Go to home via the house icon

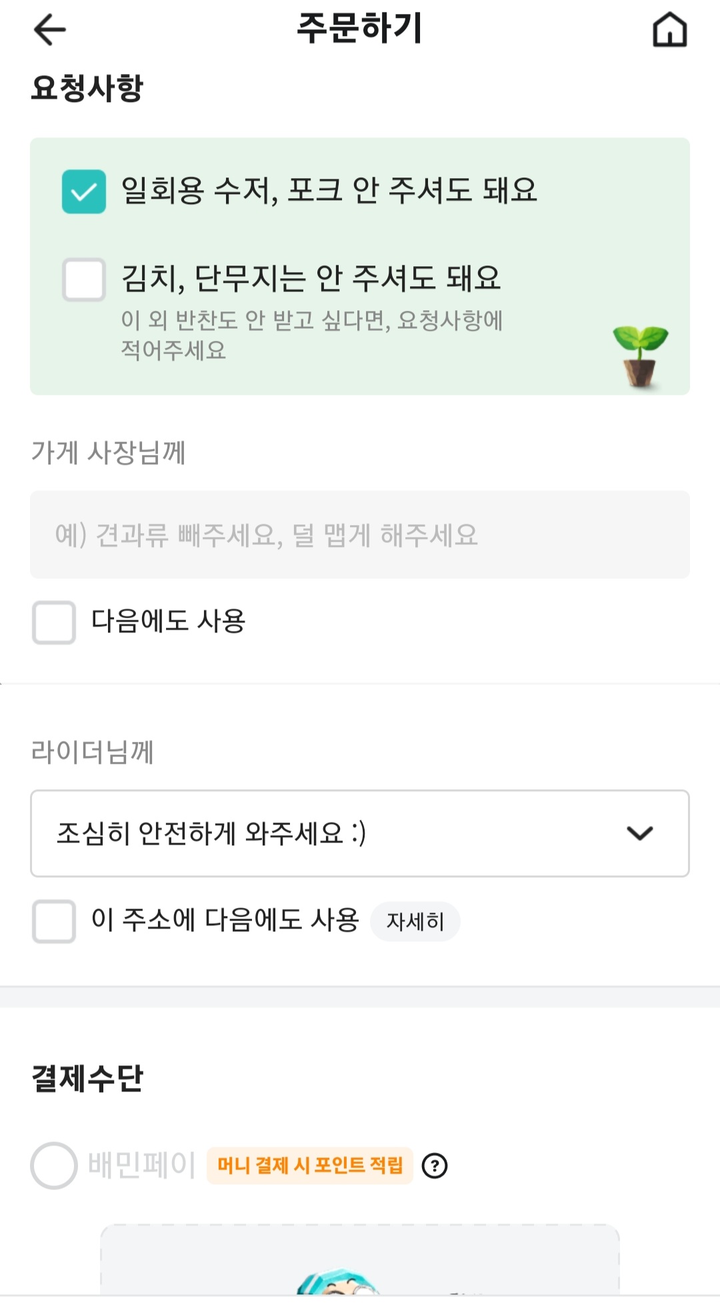(669, 30)
